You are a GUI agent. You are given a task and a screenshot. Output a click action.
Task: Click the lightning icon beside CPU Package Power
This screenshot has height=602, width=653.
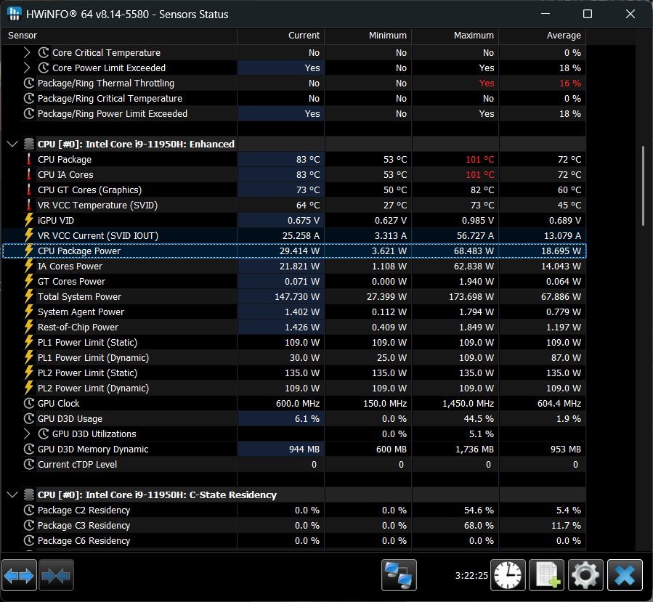click(29, 251)
